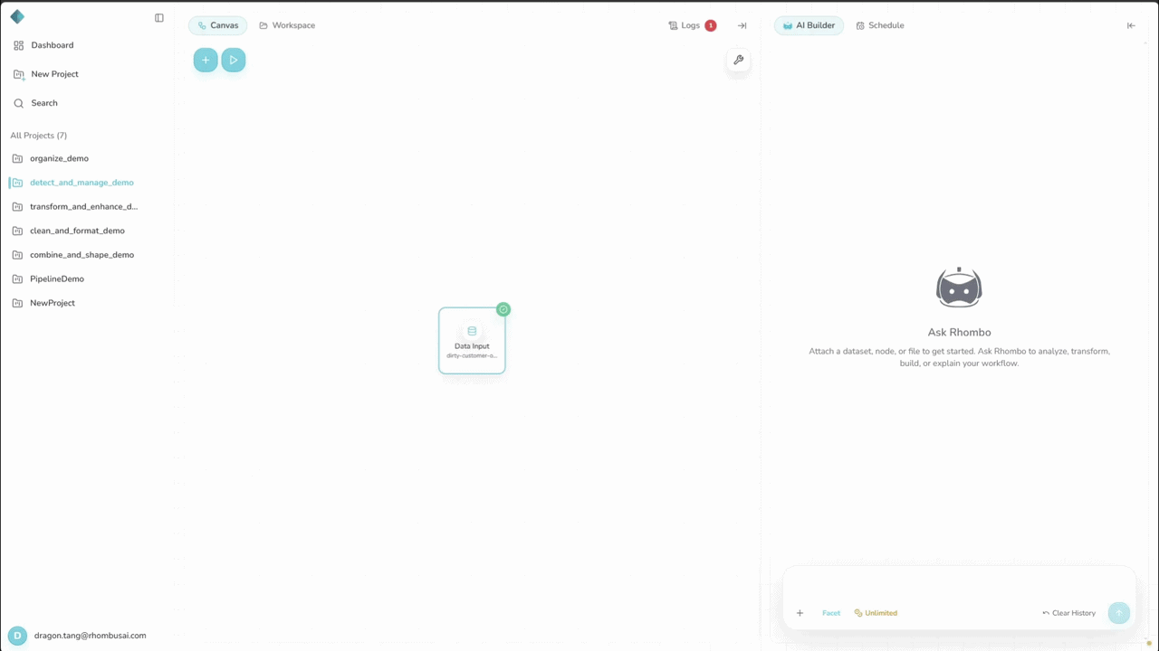Click the Rhombo robot icon
The height and width of the screenshot is (651, 1159).
[959, 288]
